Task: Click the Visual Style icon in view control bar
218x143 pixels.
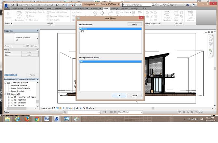Action: pyautogui.click(x=57, y=108)
